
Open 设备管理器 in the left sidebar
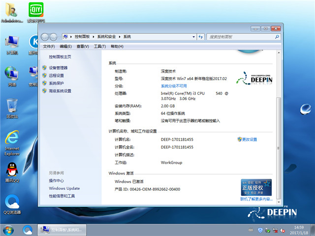[x=58, y=68]
